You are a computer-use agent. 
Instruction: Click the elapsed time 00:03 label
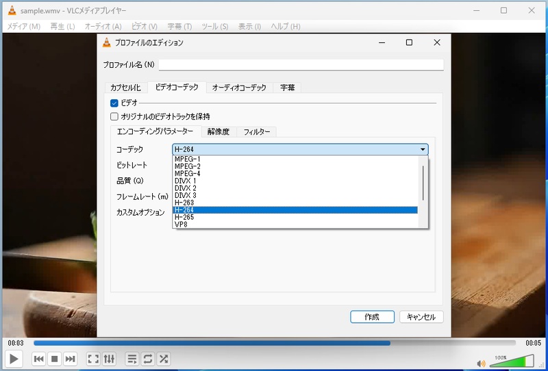click(x=16, y=343)
